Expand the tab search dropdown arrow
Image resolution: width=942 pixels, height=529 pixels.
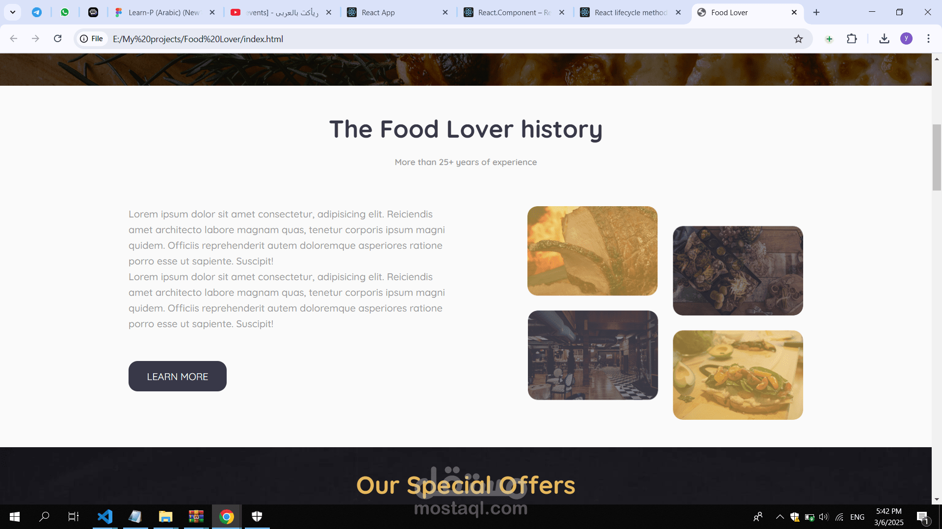[13, 12]
